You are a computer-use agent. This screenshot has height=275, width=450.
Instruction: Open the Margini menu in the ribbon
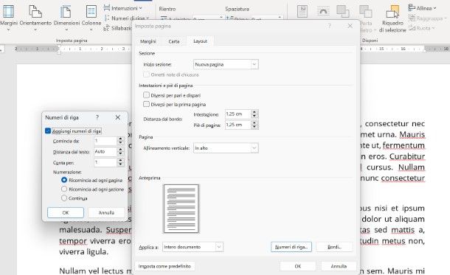pos(9,17)
